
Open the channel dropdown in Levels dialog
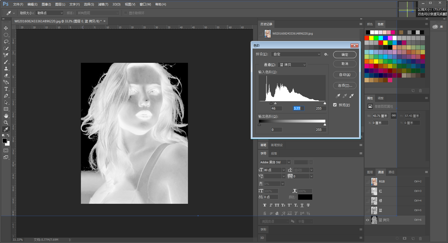(x=292, y=65)
